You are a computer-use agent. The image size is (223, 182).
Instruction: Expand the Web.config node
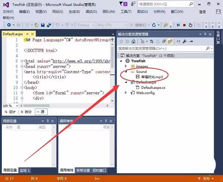[x=126, y=93]
